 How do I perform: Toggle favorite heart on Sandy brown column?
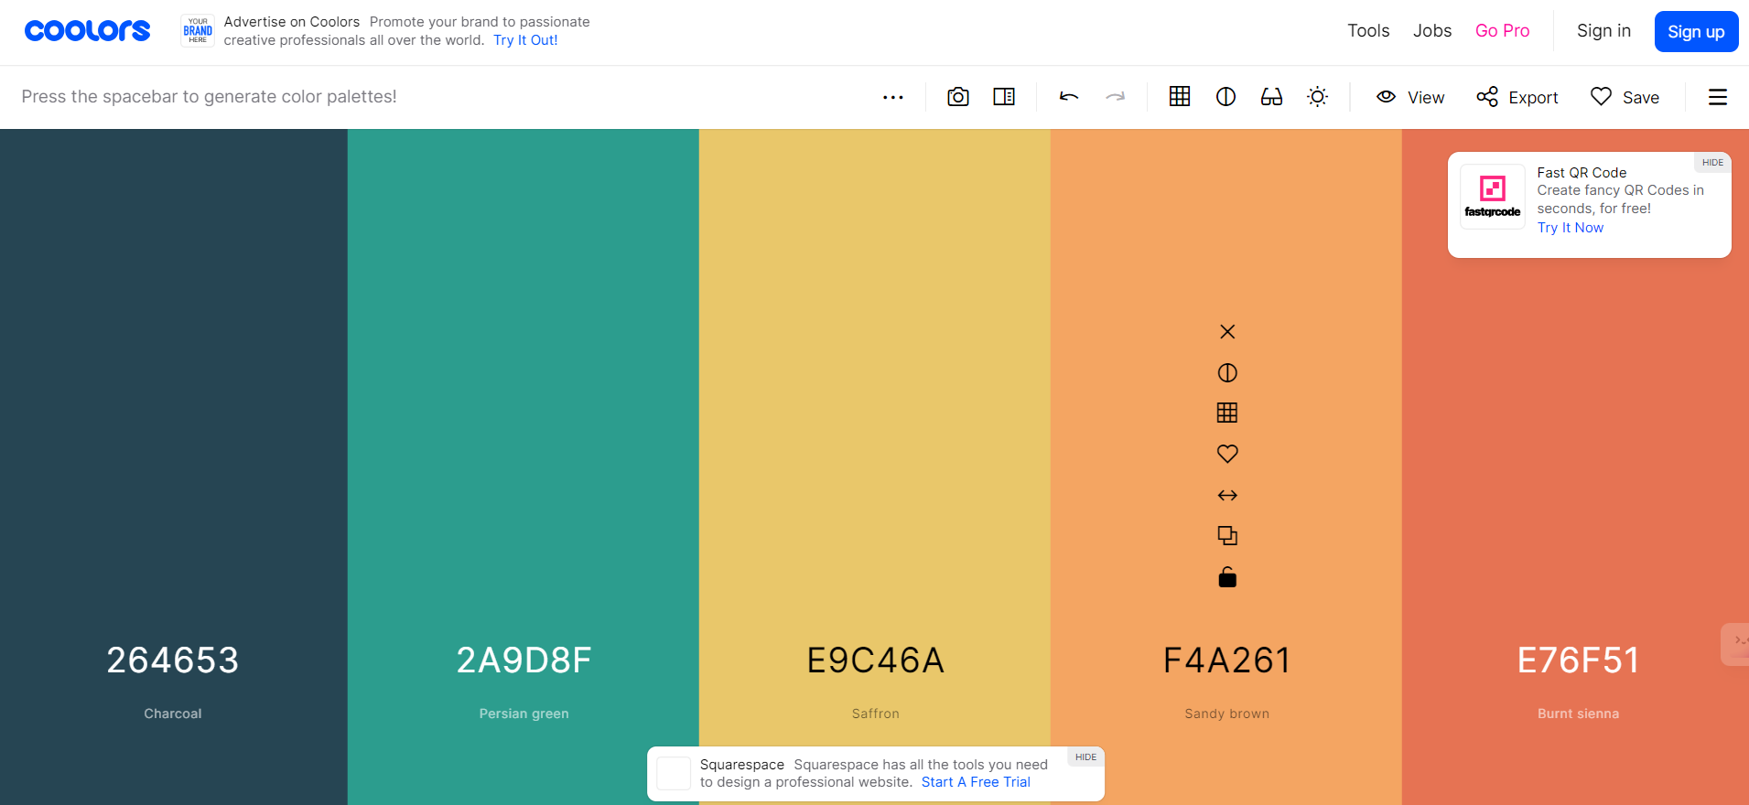coord(1227,454)
